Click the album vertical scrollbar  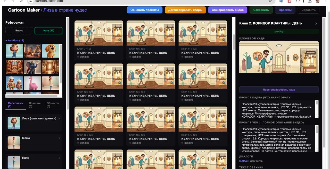61,64
